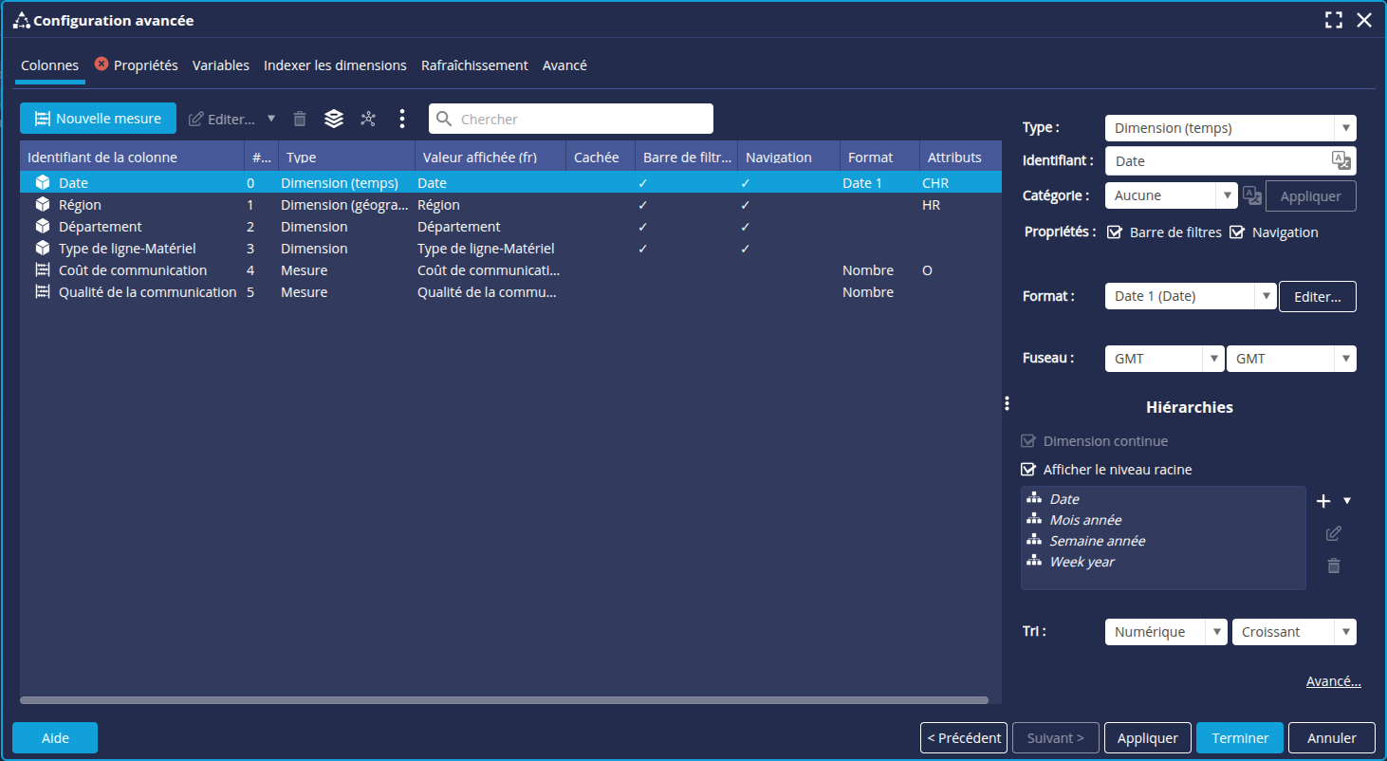Image resolution: width=1387 pixels, height=761 pixels.
Task: Click the Nouvelle mesure button
Action: pos(98,119)
